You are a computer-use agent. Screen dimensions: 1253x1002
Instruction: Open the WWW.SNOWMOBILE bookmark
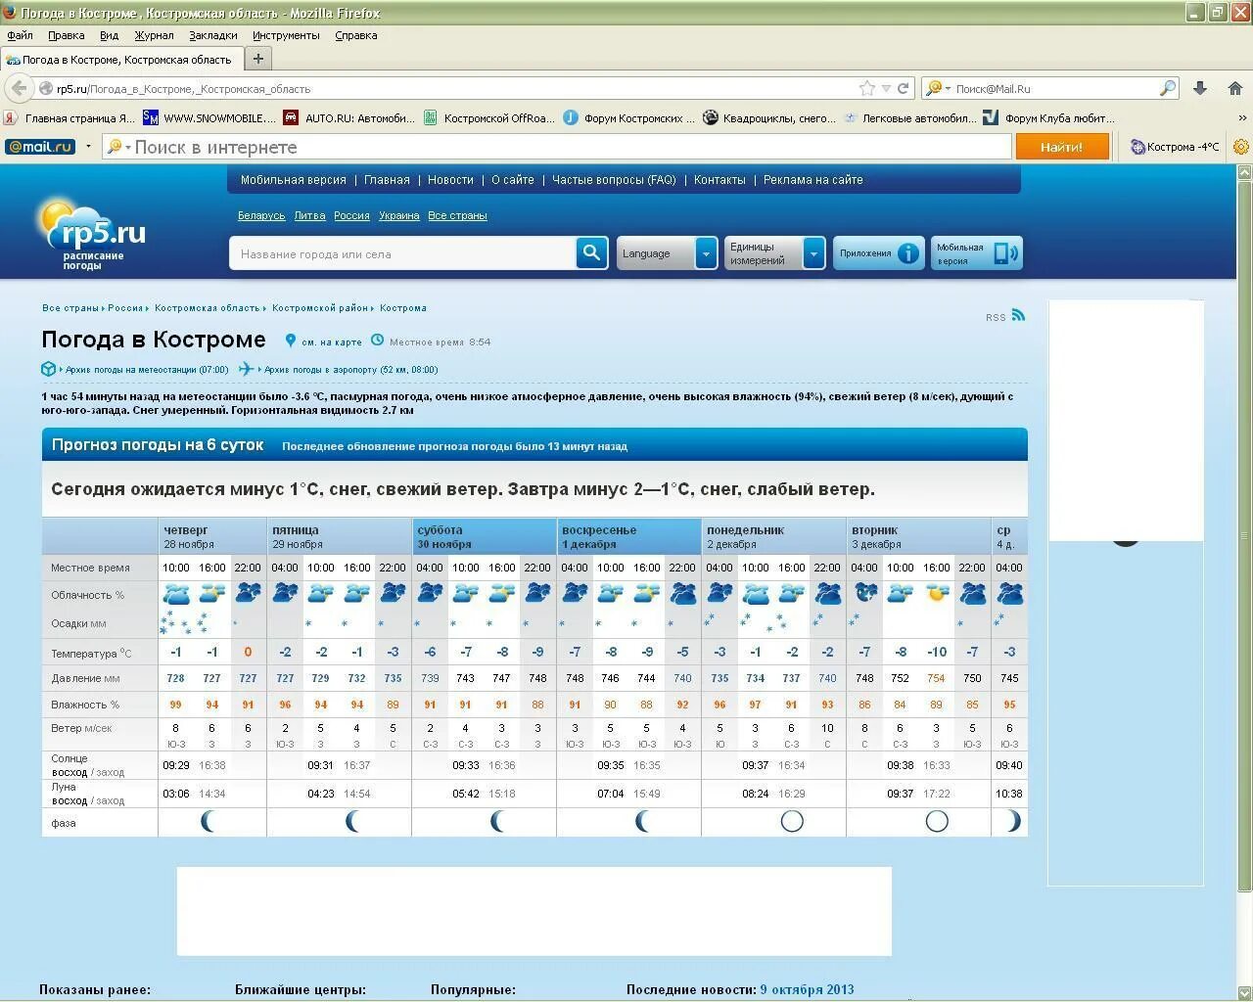(209, 118)
